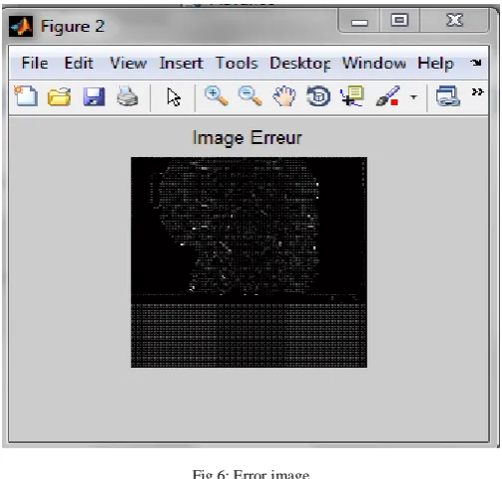Viewport: 502px width, 479px height.
Task: Open the Help menu
Action: coord(435,64)
